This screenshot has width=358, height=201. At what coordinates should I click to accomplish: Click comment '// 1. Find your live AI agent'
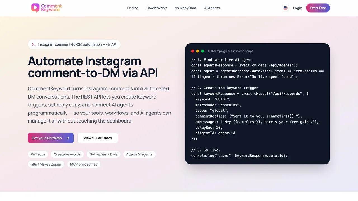(x=222, y=60)
